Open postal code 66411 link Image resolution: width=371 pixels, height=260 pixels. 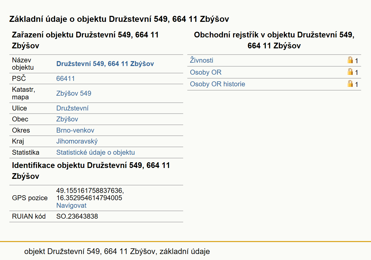tap(66, 79)
